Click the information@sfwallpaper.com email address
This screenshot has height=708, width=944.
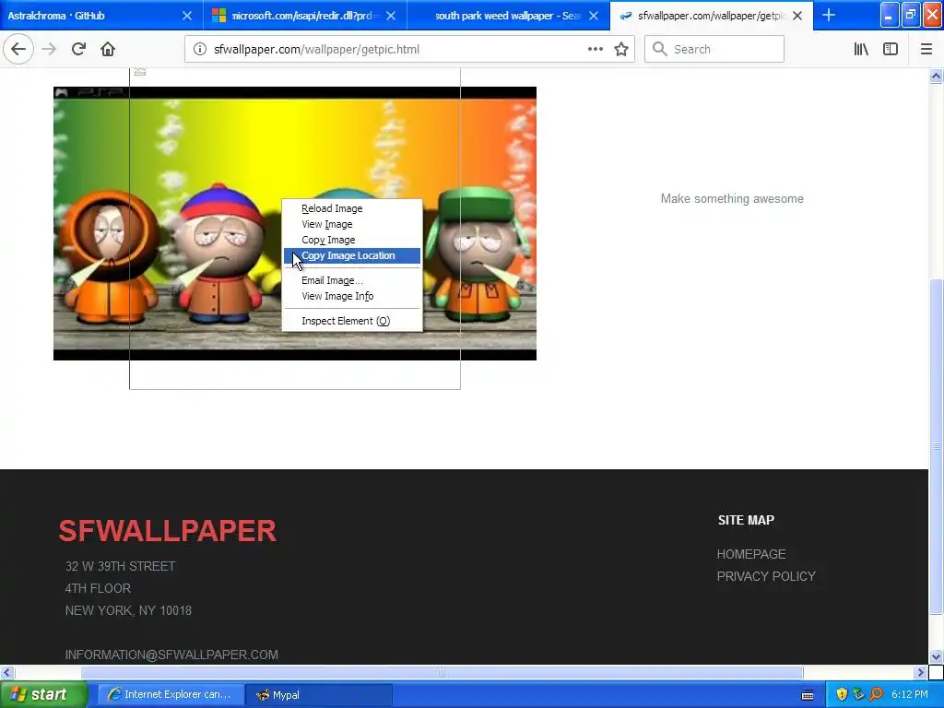click(171, 655)
